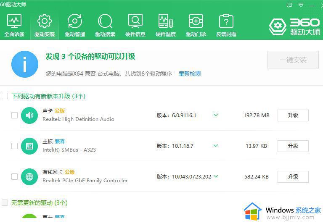Viewport: 323px width, 223px height.
Task: Open the message icon in title bar
Action: pos(289,5)
